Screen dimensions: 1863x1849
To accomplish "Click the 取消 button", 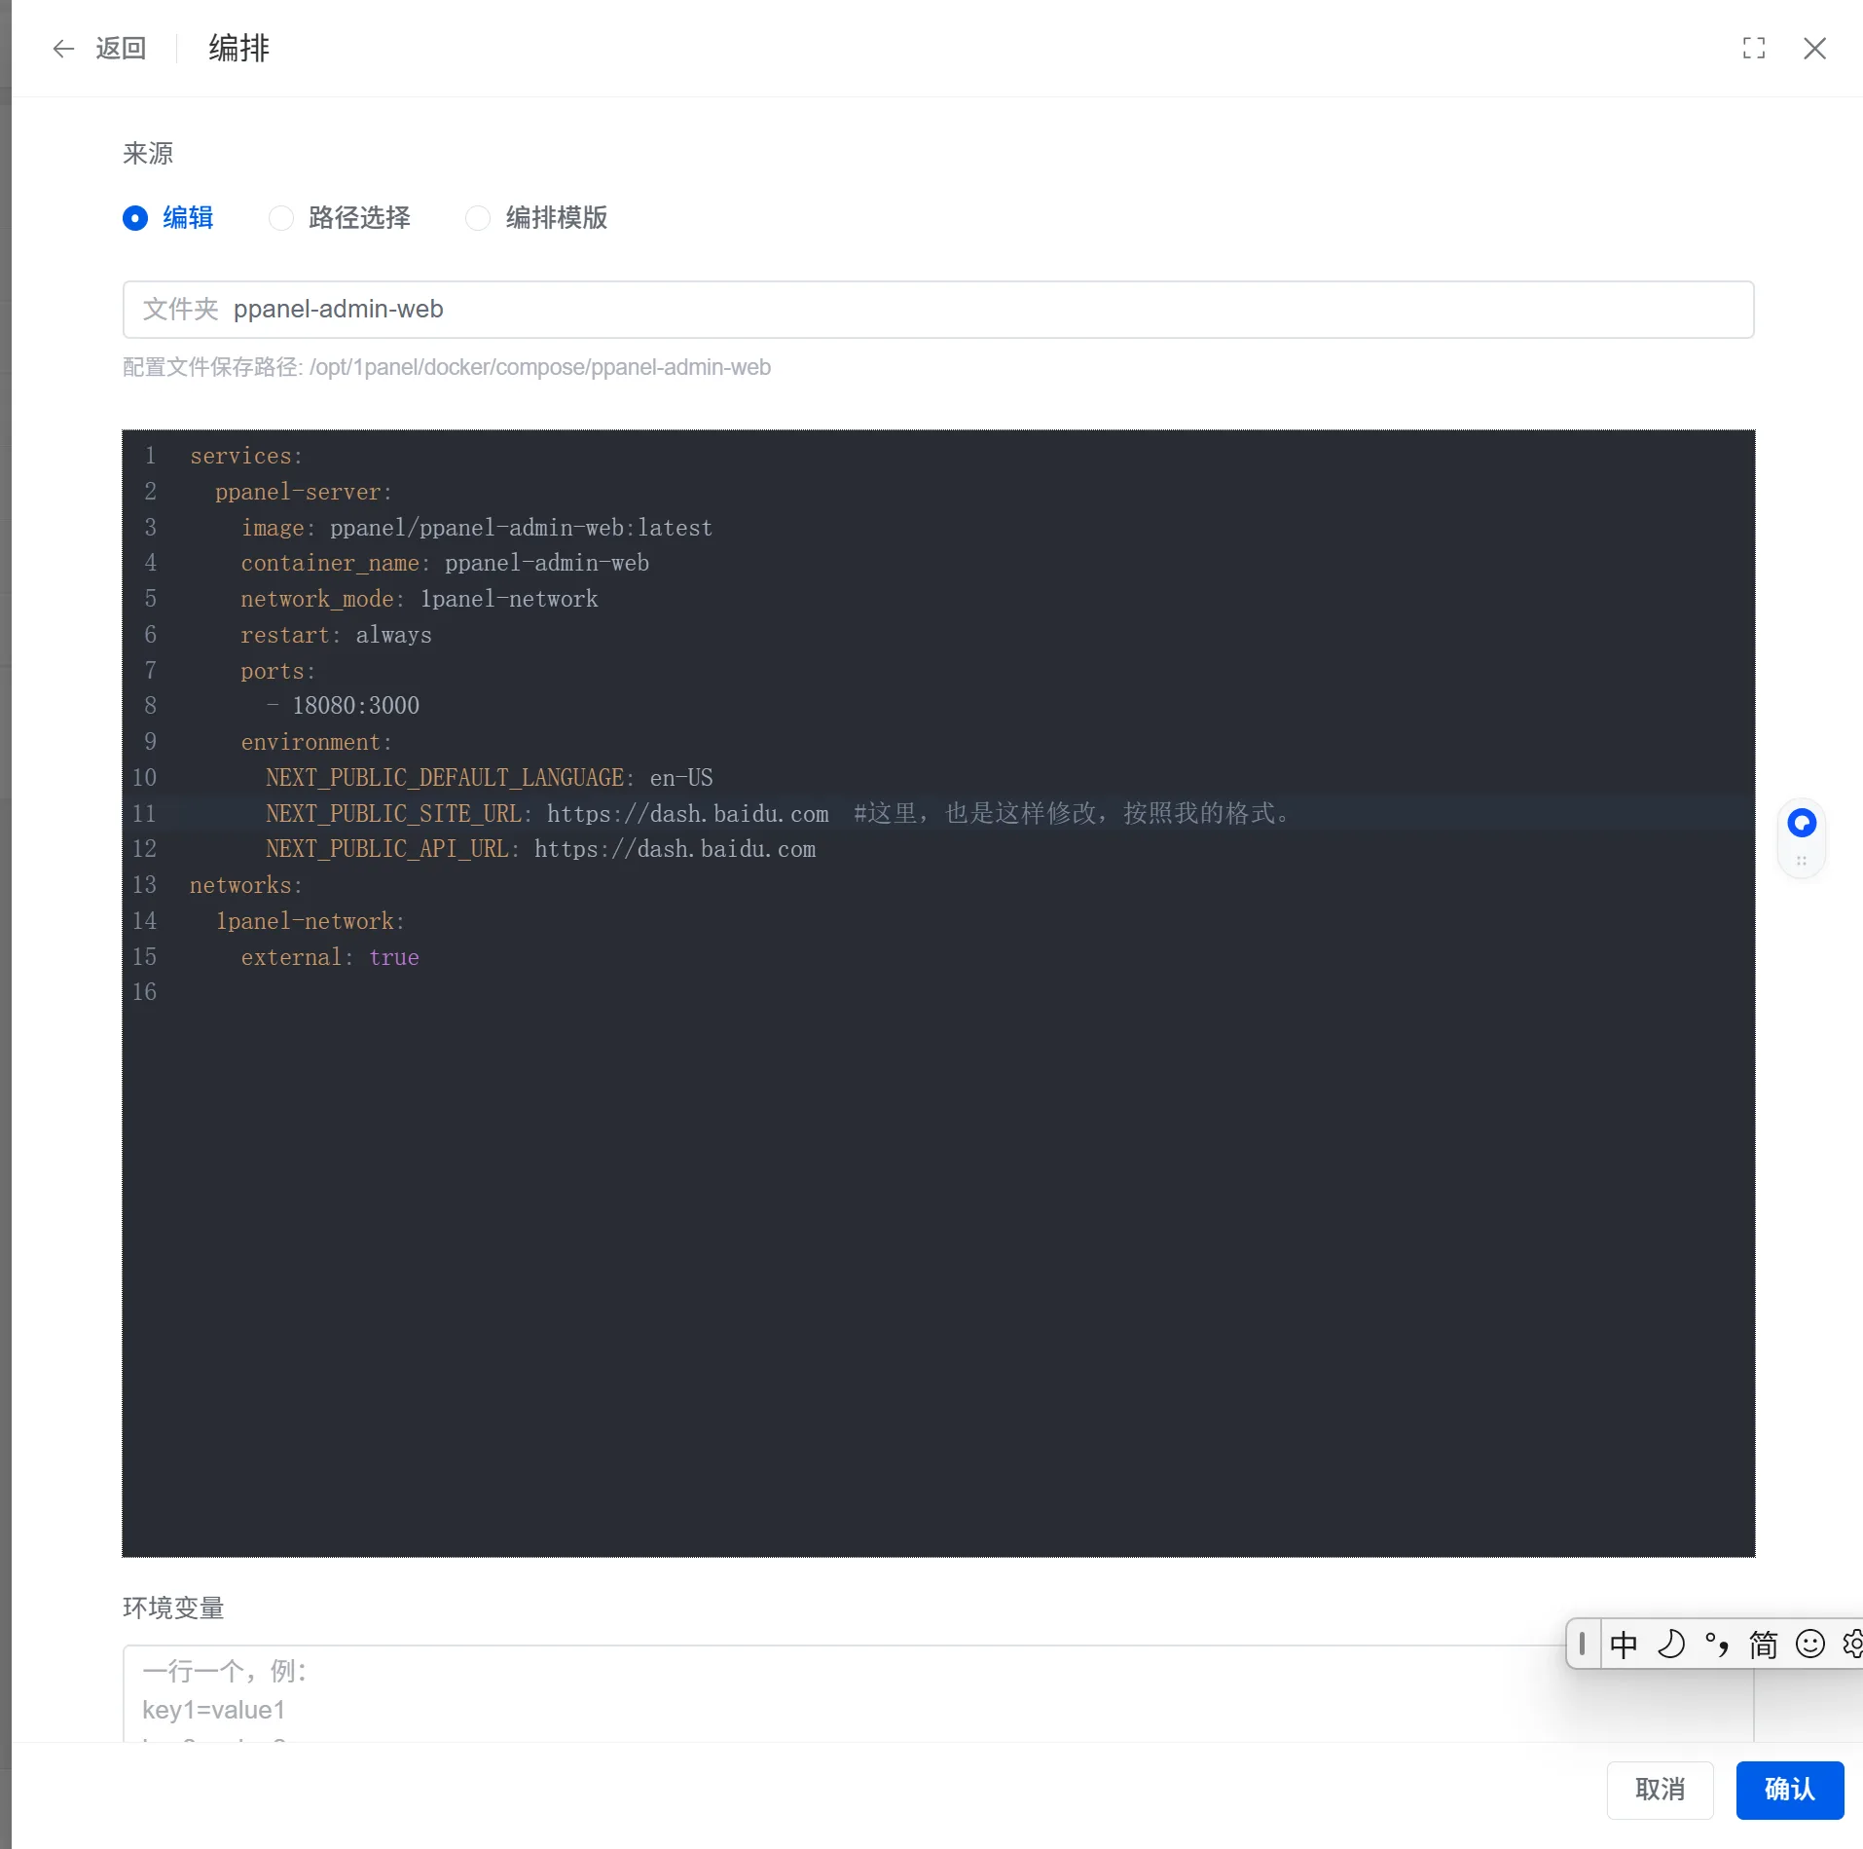I will pyautogui.click(x=1660, y=1790).
